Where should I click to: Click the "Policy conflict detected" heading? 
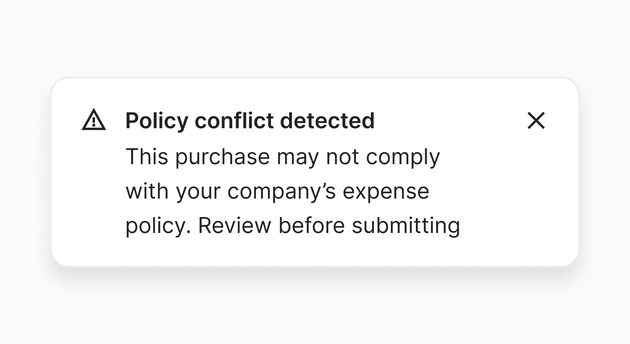click(x=250, y=120)
